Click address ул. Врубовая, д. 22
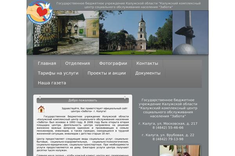 click(x=168, y=135)
